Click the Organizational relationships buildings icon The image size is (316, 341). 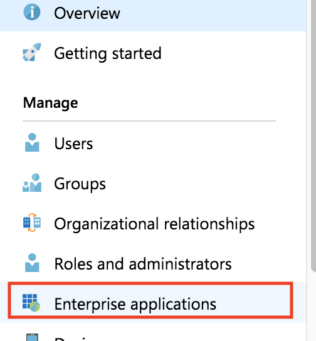click(32, 223)
